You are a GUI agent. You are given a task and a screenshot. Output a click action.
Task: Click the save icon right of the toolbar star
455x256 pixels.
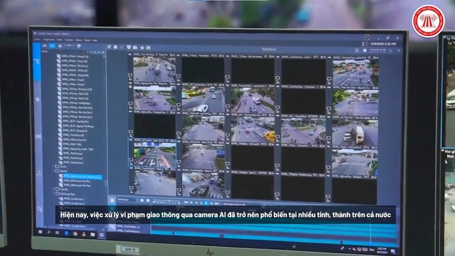(148, 48)
